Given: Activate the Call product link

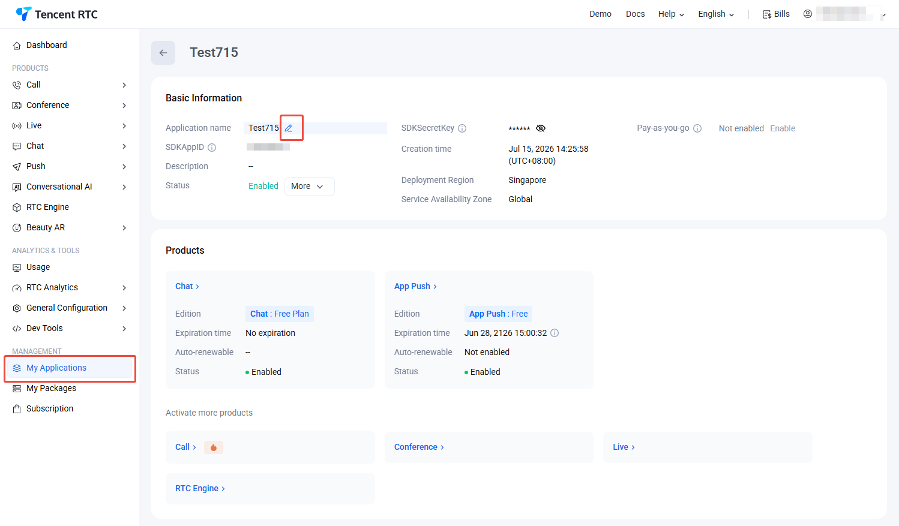Looking at the screenshot, I should pyautogui.click(x=185, y=447).
